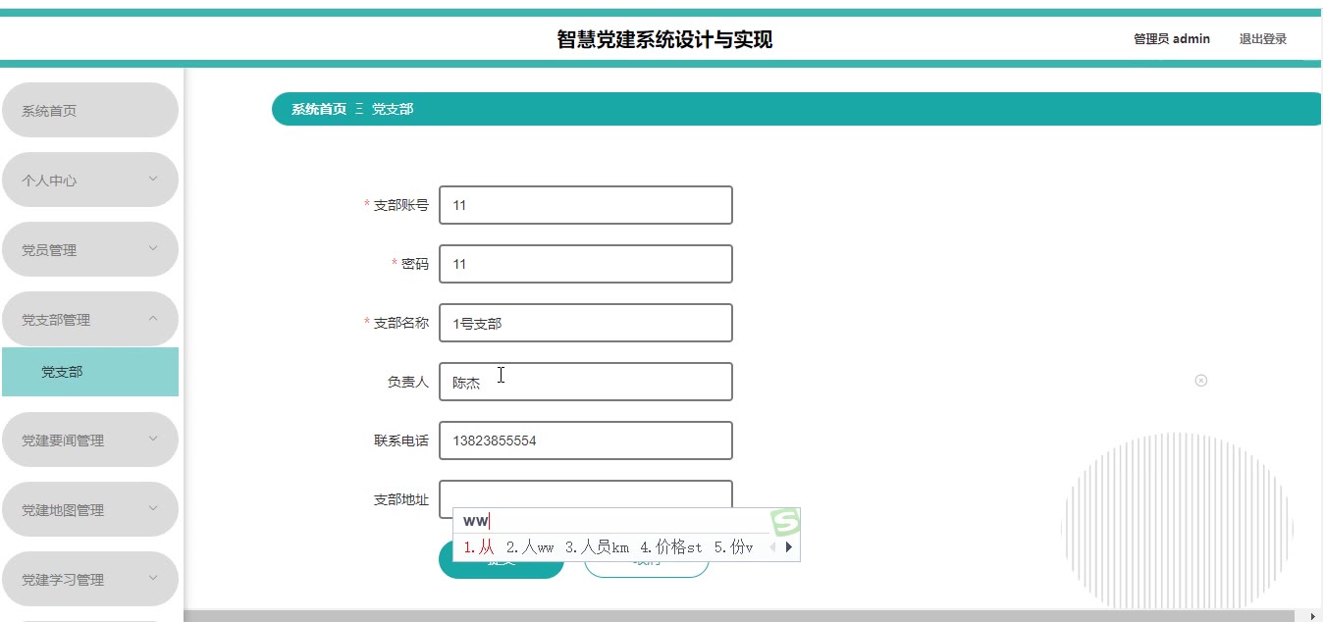Expand the 个人中心 sidebar menu
The height and width of the screenshot is (622, 1323).
[90, 181]
